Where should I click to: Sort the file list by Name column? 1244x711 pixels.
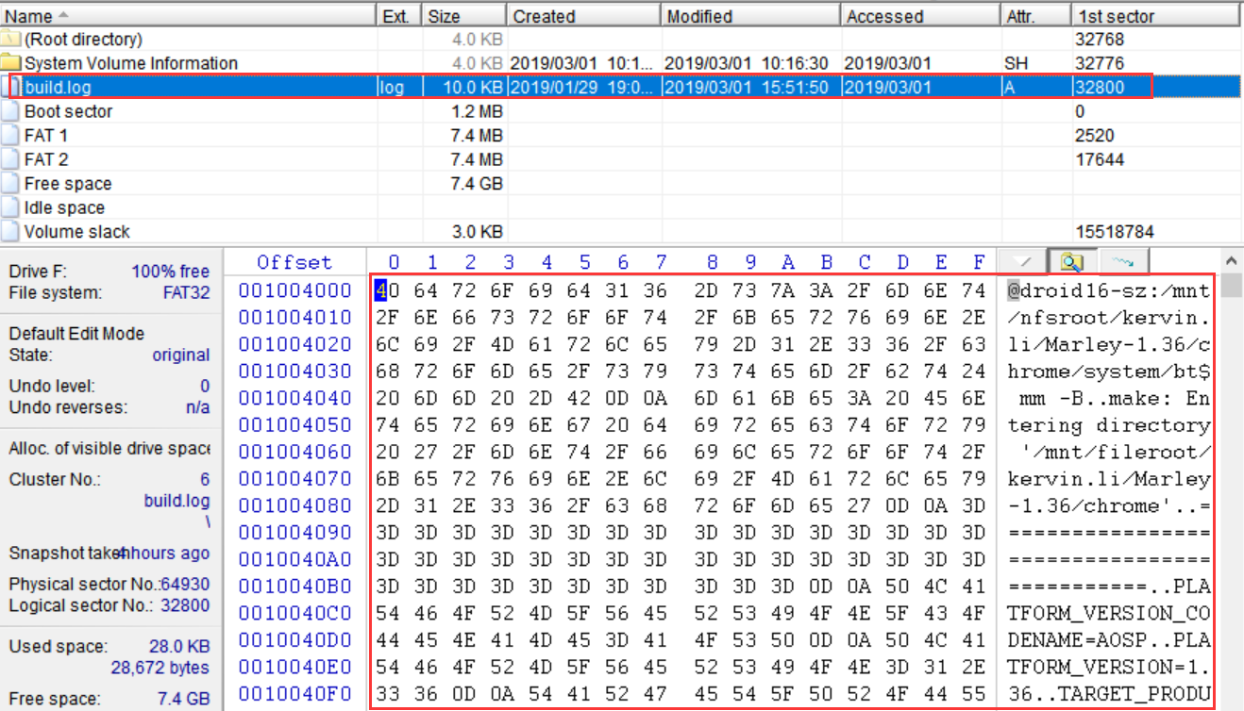(189, 16)
